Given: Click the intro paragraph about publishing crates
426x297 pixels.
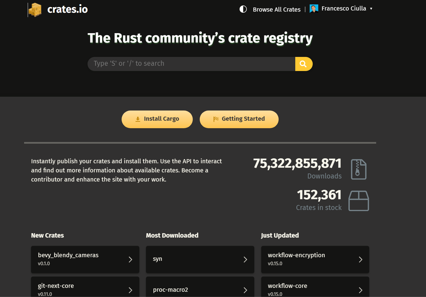Looking at the screenshot, I should (126, 170).
